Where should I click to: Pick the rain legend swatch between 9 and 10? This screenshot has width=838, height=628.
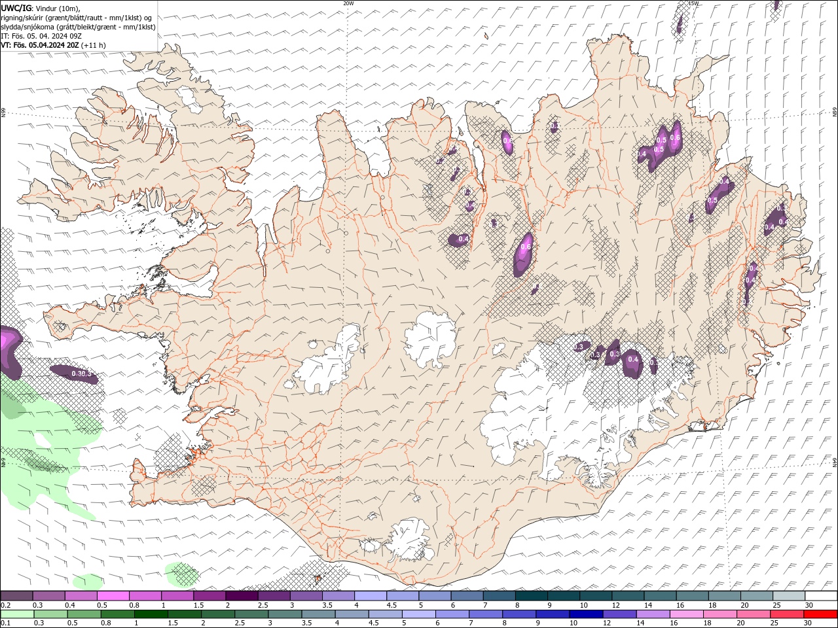(552, 614)
